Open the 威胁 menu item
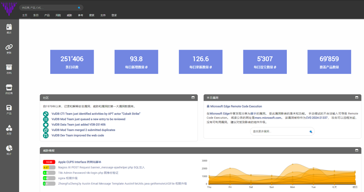This screenshot has width=364, height=192. coord(69,15)
